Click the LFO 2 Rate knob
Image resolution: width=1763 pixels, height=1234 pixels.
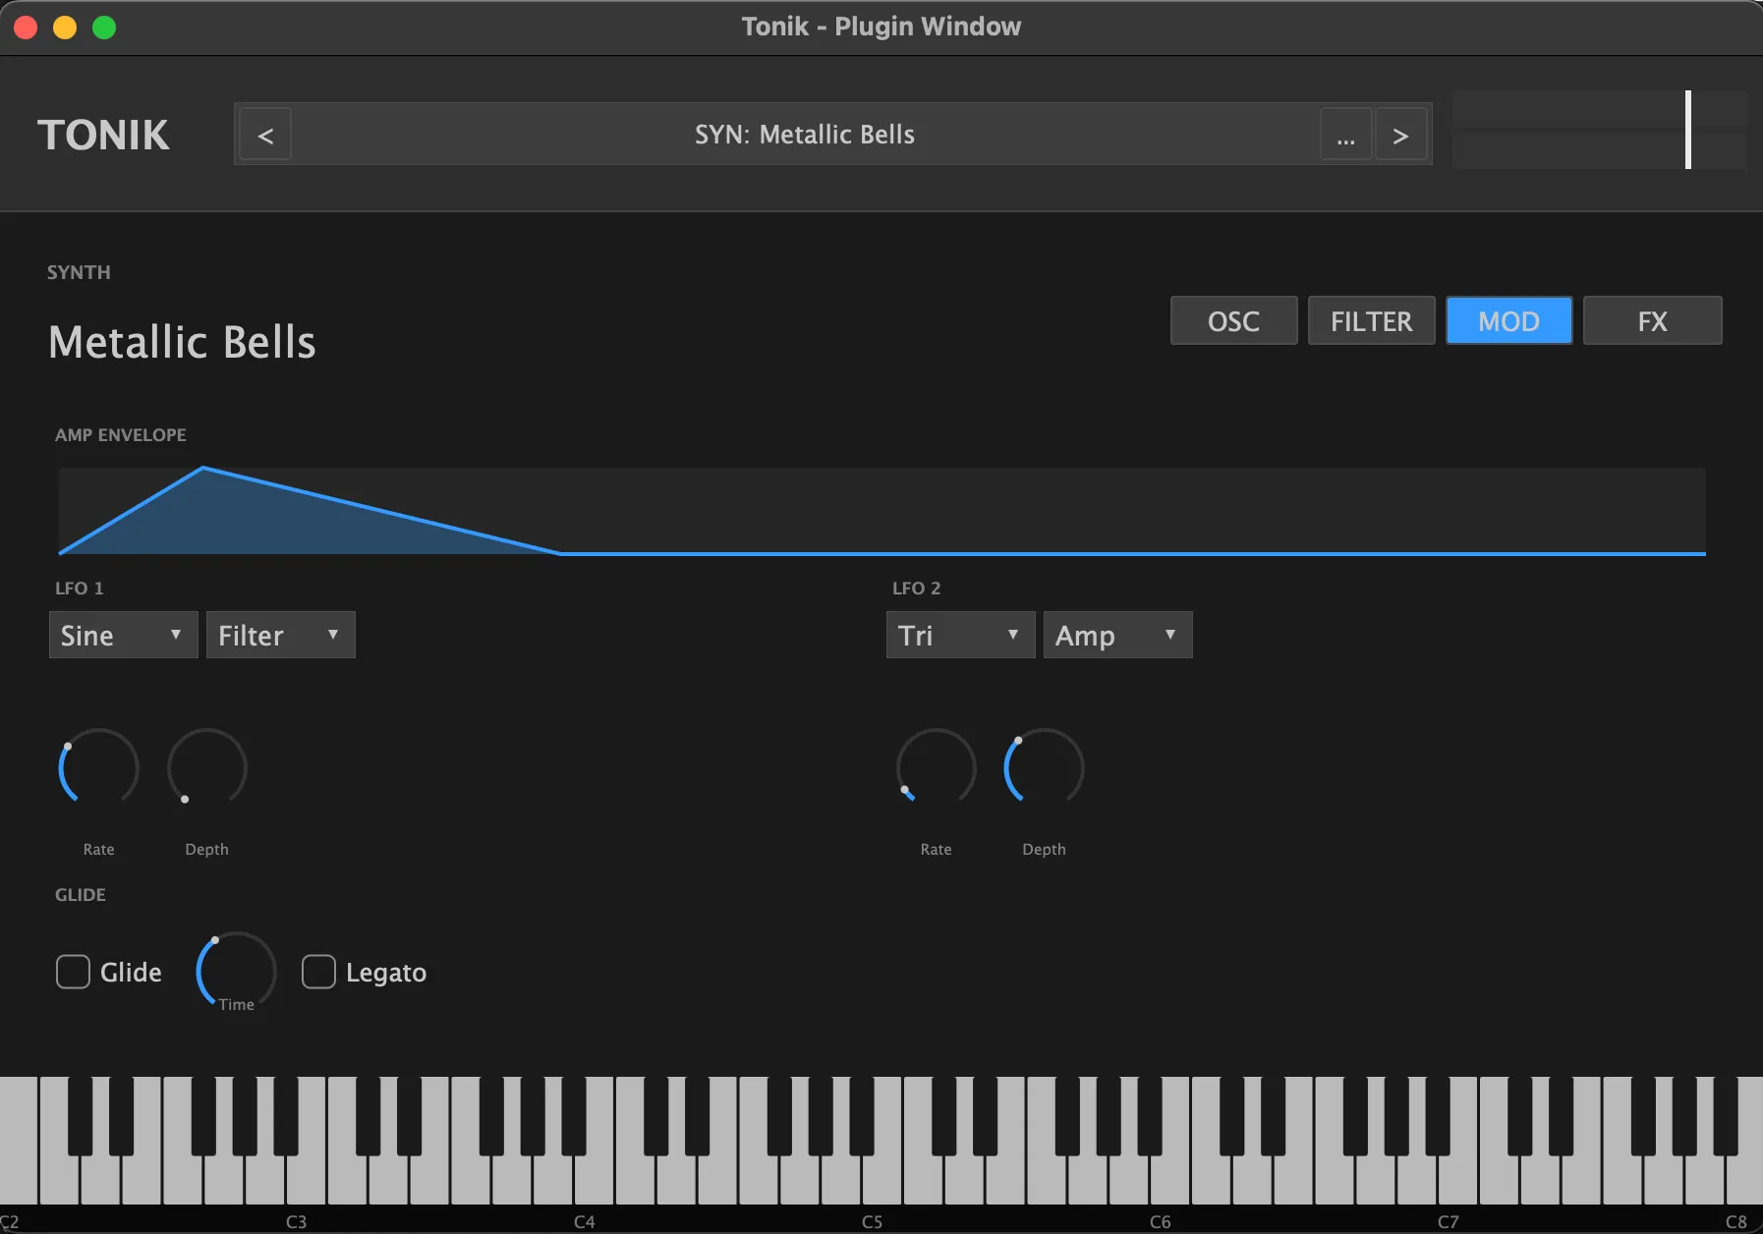[x=937, y=767]
